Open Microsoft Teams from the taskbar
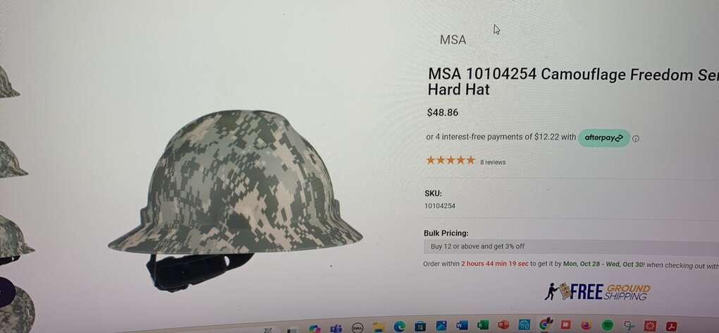This screenshot has height=333, width=719. 336,328
